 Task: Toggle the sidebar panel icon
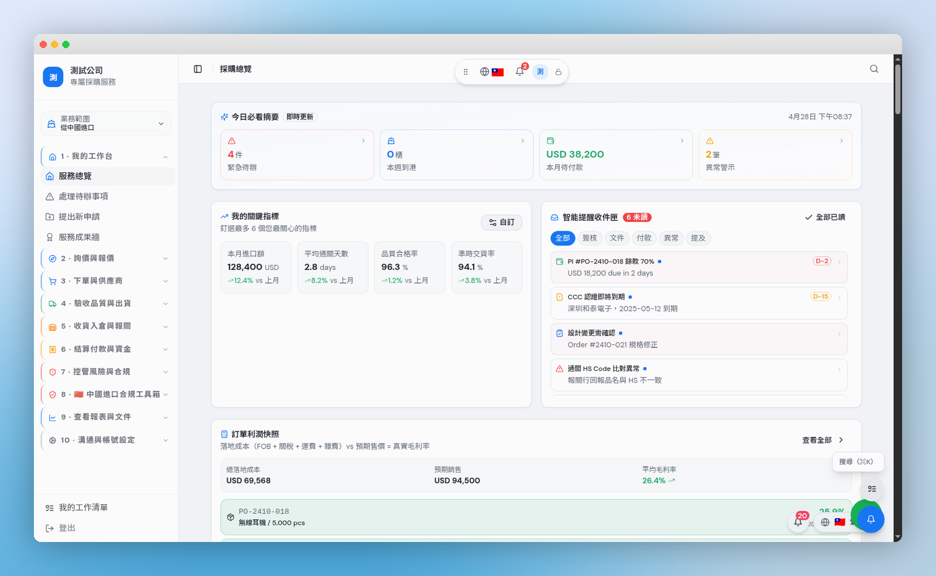click(198, 69)
